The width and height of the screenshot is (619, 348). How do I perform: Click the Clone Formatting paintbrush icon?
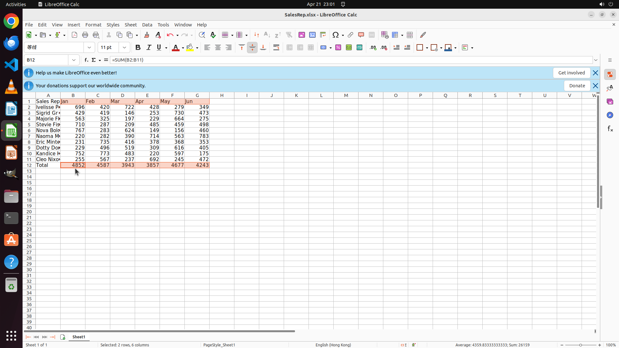click(147, 35)
